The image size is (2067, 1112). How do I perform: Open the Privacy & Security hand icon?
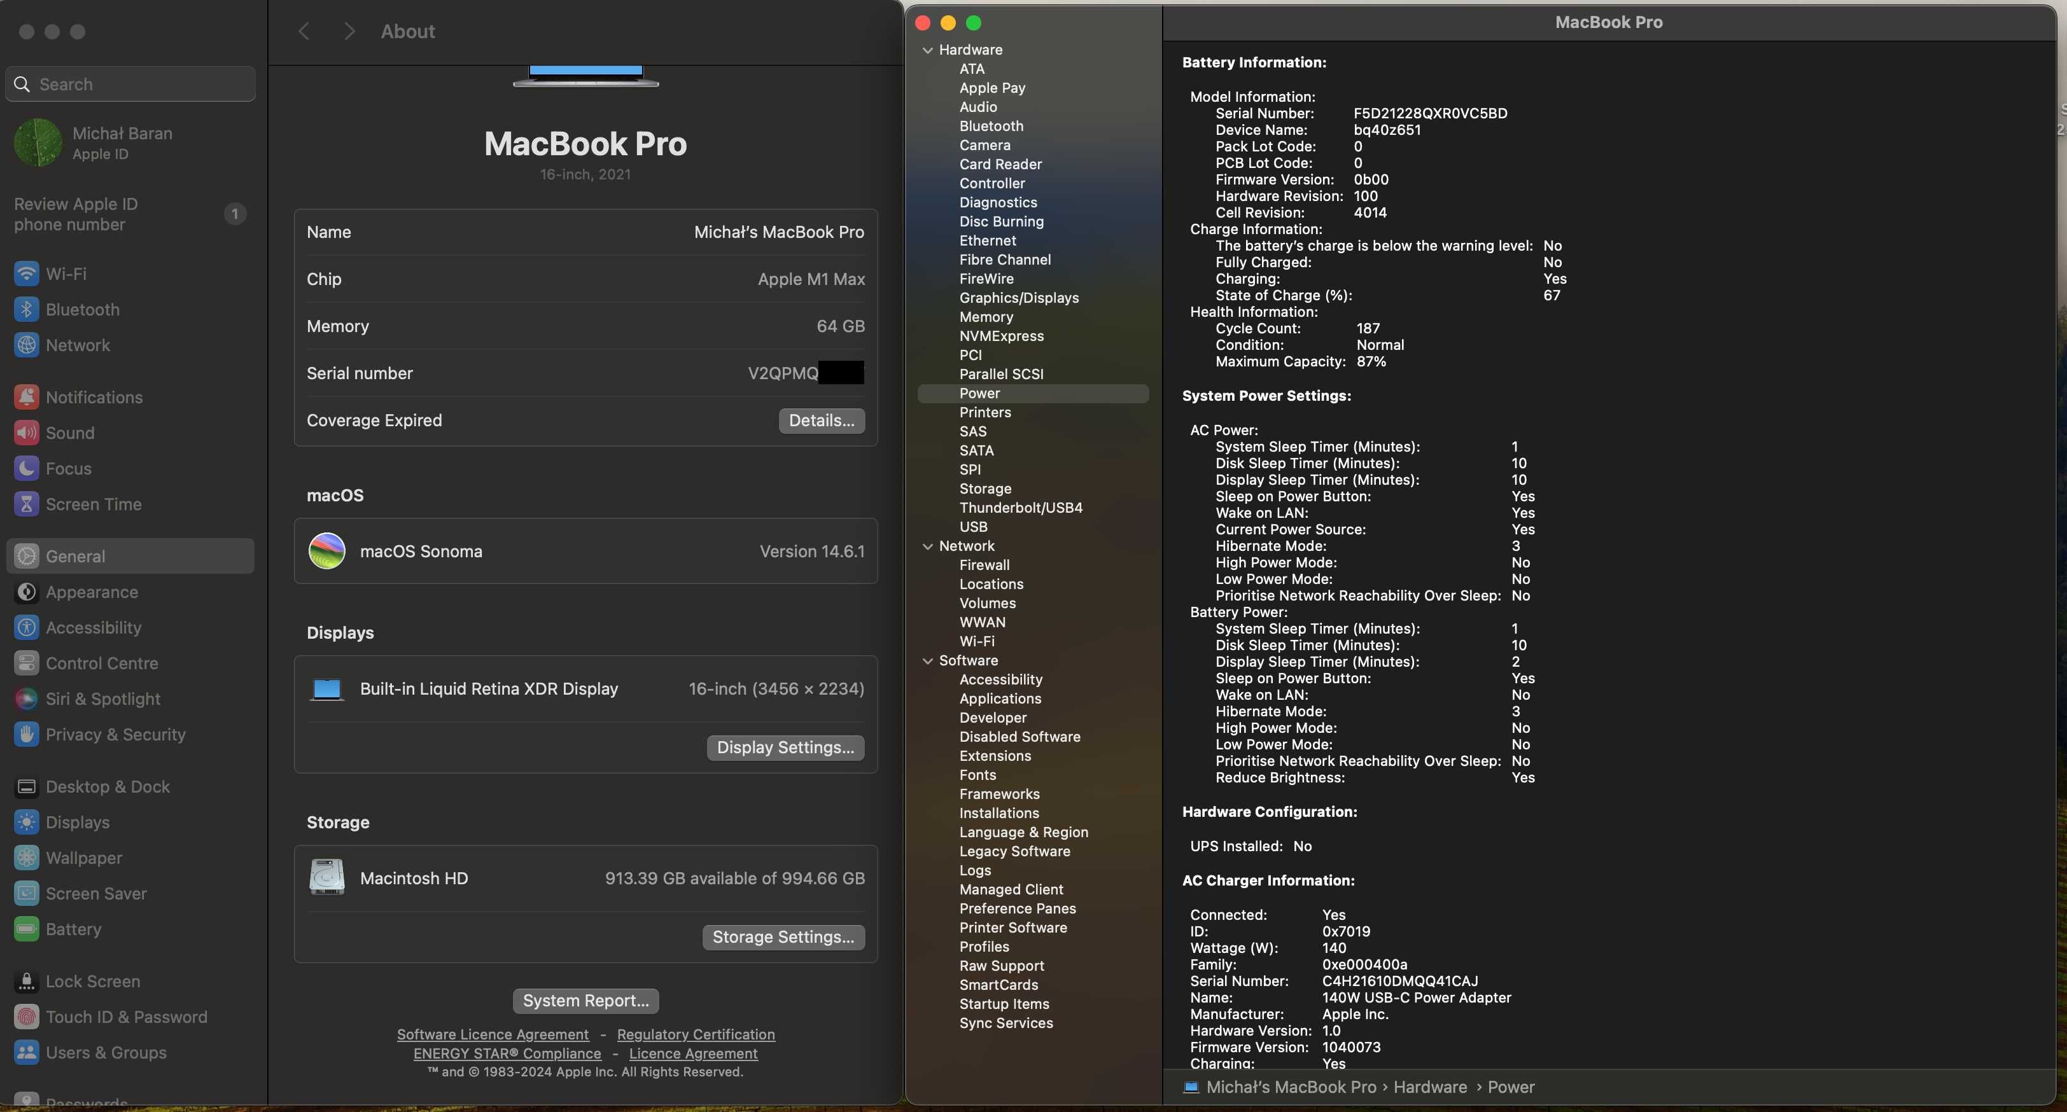pyautogui.click(x=27, y=734)
